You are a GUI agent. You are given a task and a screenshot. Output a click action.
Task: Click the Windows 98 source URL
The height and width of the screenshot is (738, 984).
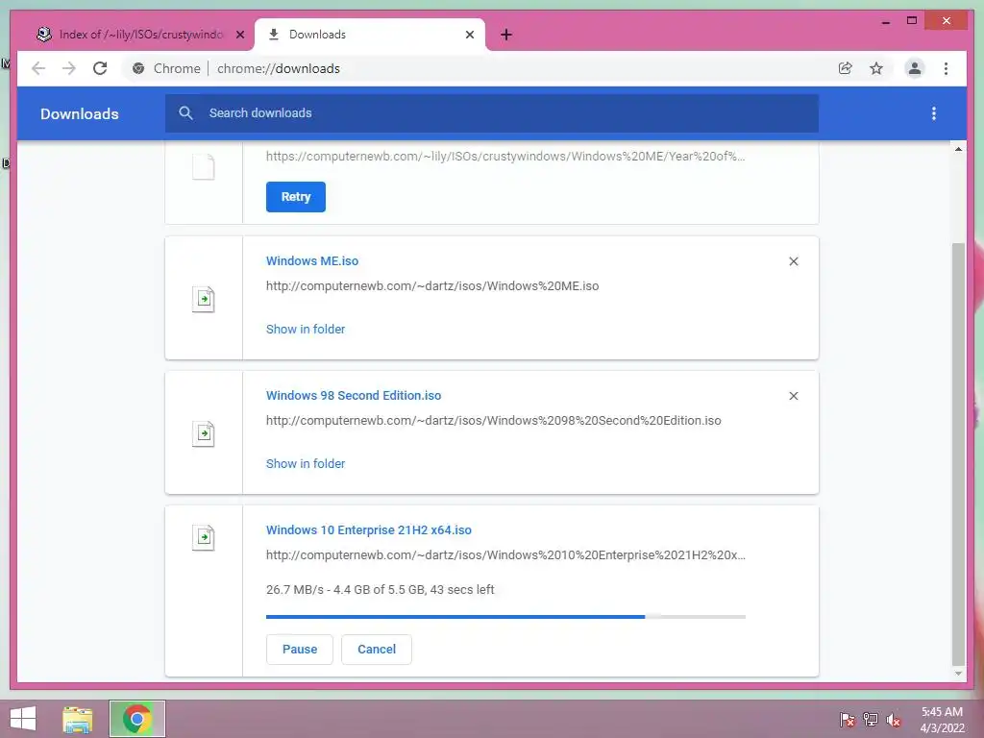(493, 421)
